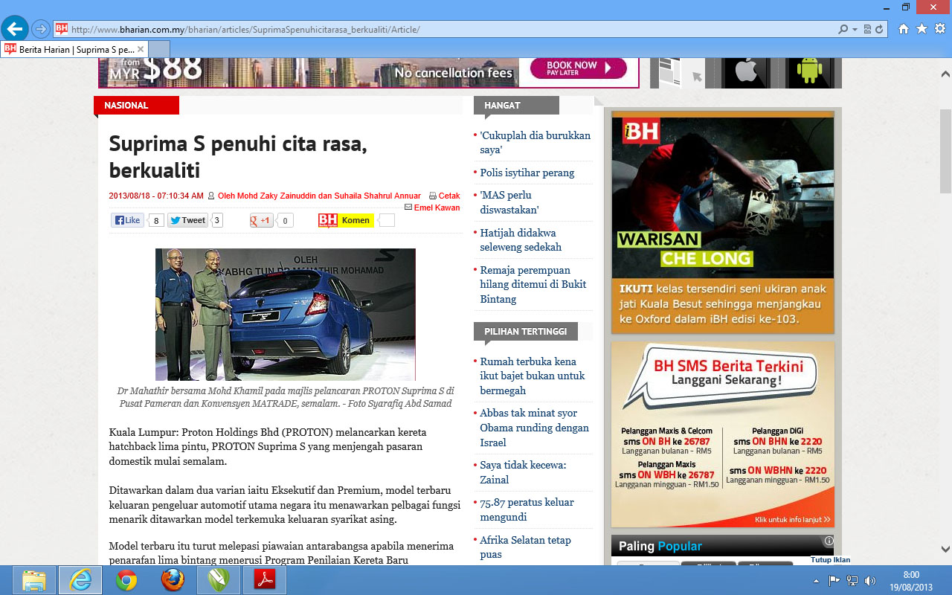952x595 pixels.
Task: Open author link Oleh Mohd Zaky Zainuddin
Action: point(319,196)
